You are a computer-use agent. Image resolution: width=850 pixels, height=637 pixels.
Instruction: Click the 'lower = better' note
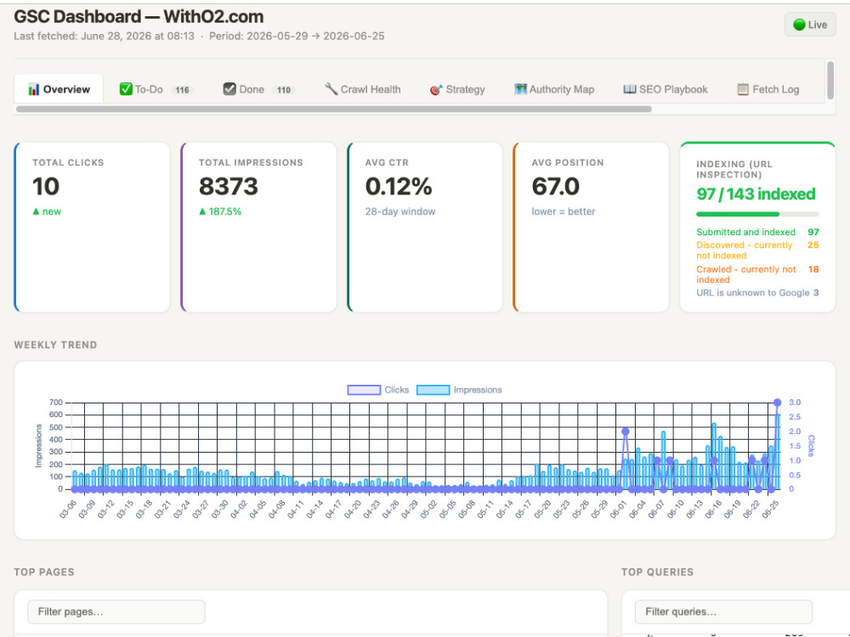coord(564,211)
